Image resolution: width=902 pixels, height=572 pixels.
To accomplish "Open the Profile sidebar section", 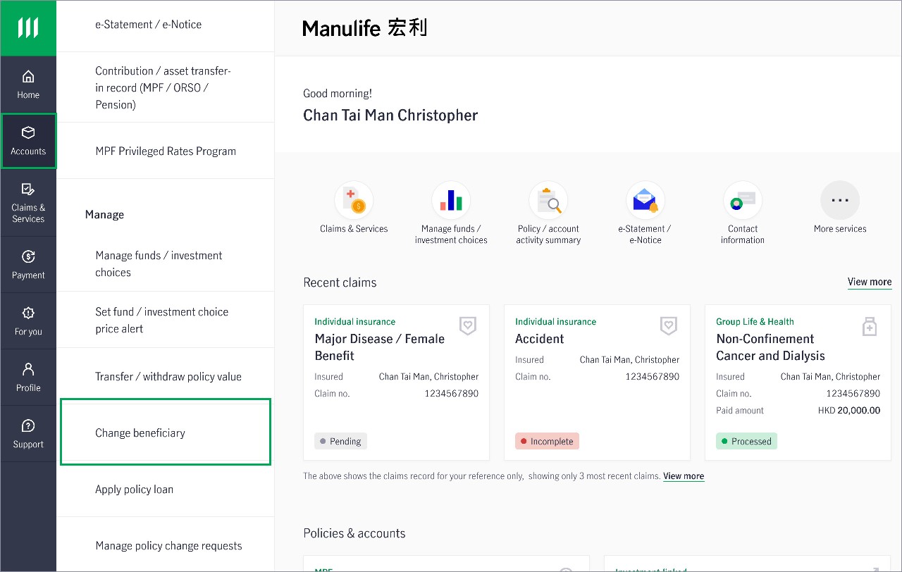I will click(28, 378).
